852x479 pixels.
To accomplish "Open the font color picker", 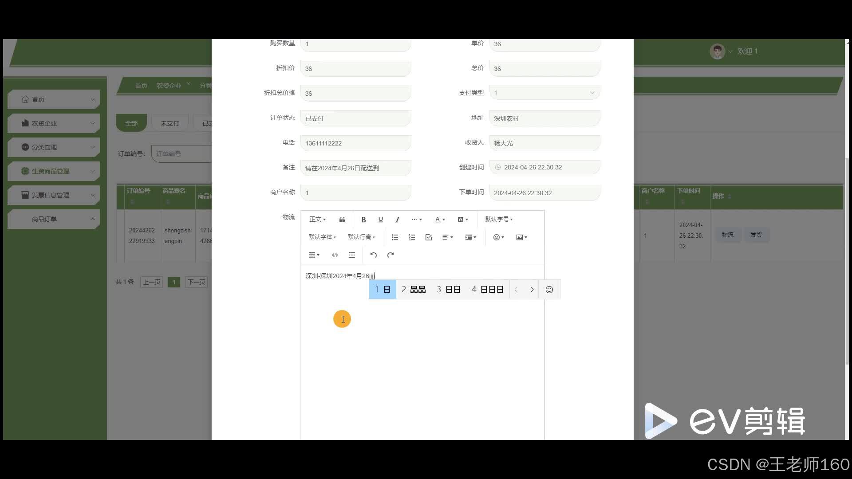I will coord(439,220).
